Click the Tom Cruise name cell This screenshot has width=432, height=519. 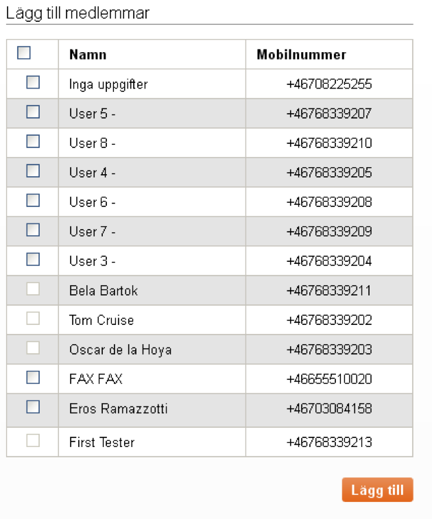152,320
